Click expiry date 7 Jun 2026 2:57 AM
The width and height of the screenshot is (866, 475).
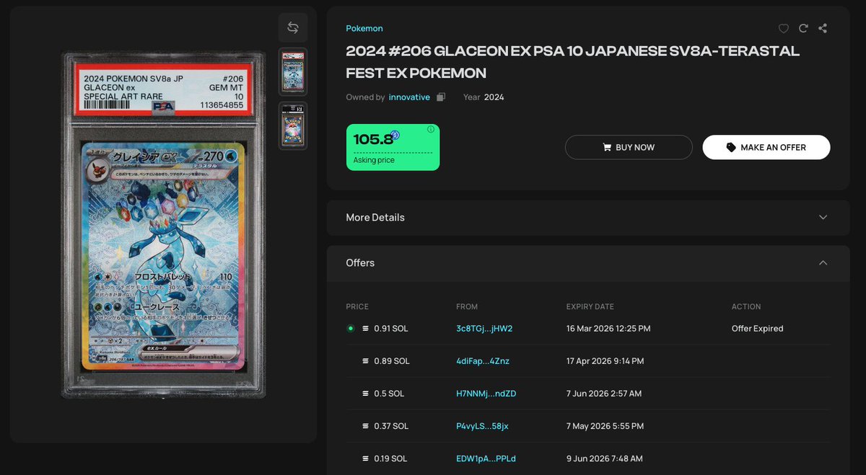(604, 394)
